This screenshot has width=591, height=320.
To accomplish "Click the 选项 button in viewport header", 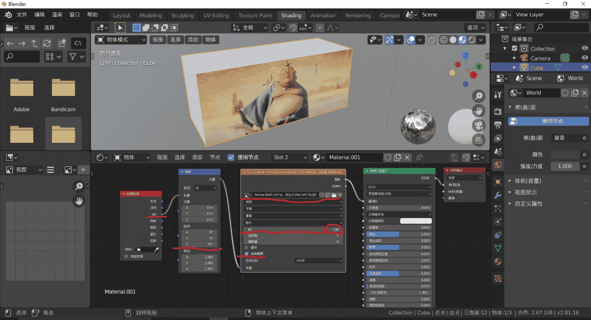I will 475,27.
